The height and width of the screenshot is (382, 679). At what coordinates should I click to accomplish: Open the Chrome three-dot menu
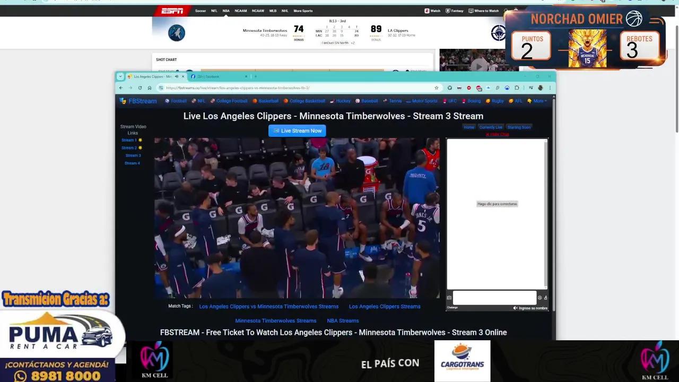point(550,88)
